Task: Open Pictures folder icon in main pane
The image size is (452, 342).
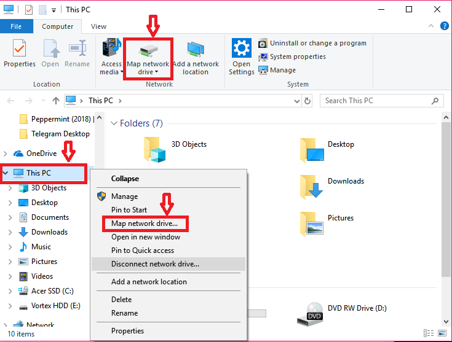Action: click(x=312, y=224)
